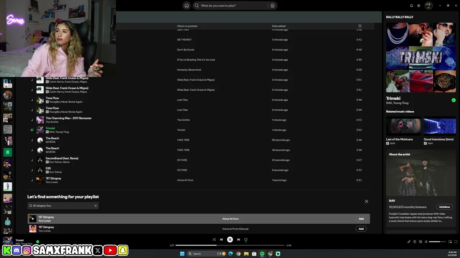Image resolution: width=460 pixels, height=258 pixels.
Task: Open the green bookmark Your Episodes library item
Action: [x=8, y=152]
